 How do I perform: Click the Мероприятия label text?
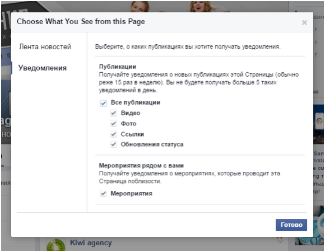coord(132,193)
